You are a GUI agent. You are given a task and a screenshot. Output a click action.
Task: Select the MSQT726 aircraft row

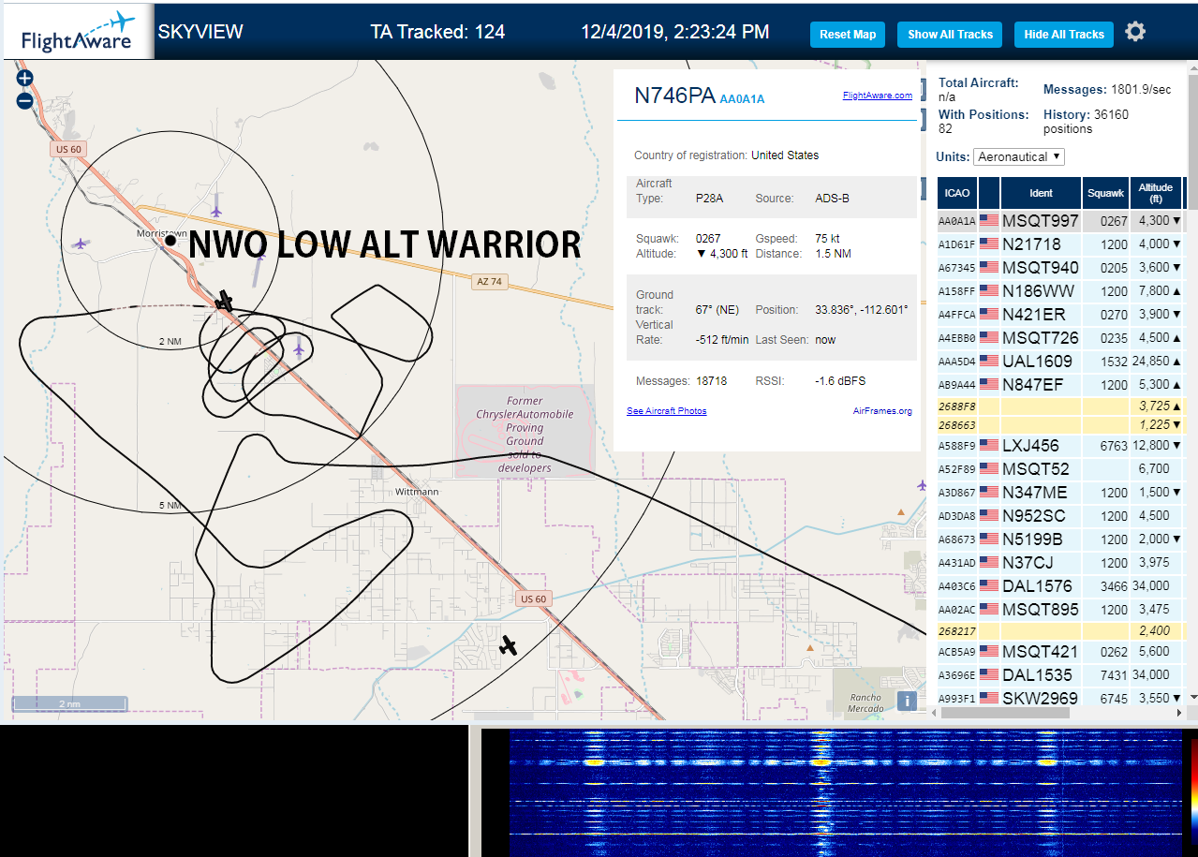tap(1060, 338)
